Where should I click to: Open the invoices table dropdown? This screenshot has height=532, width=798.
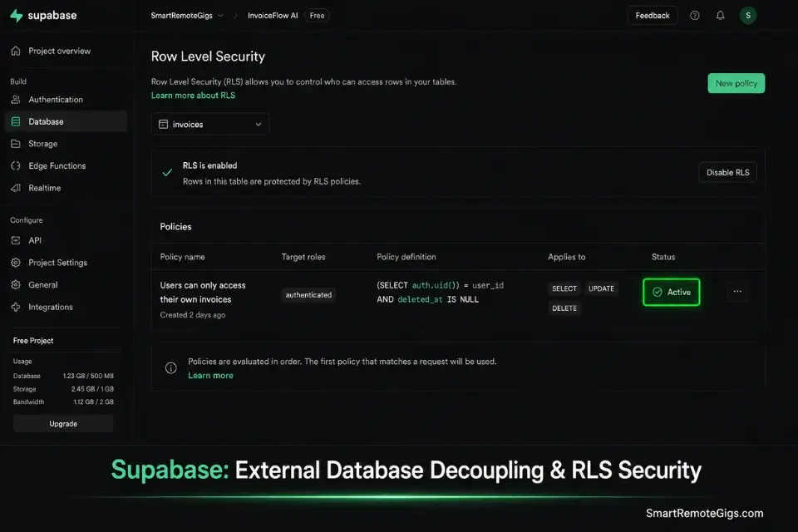click(x=210, y=124)
